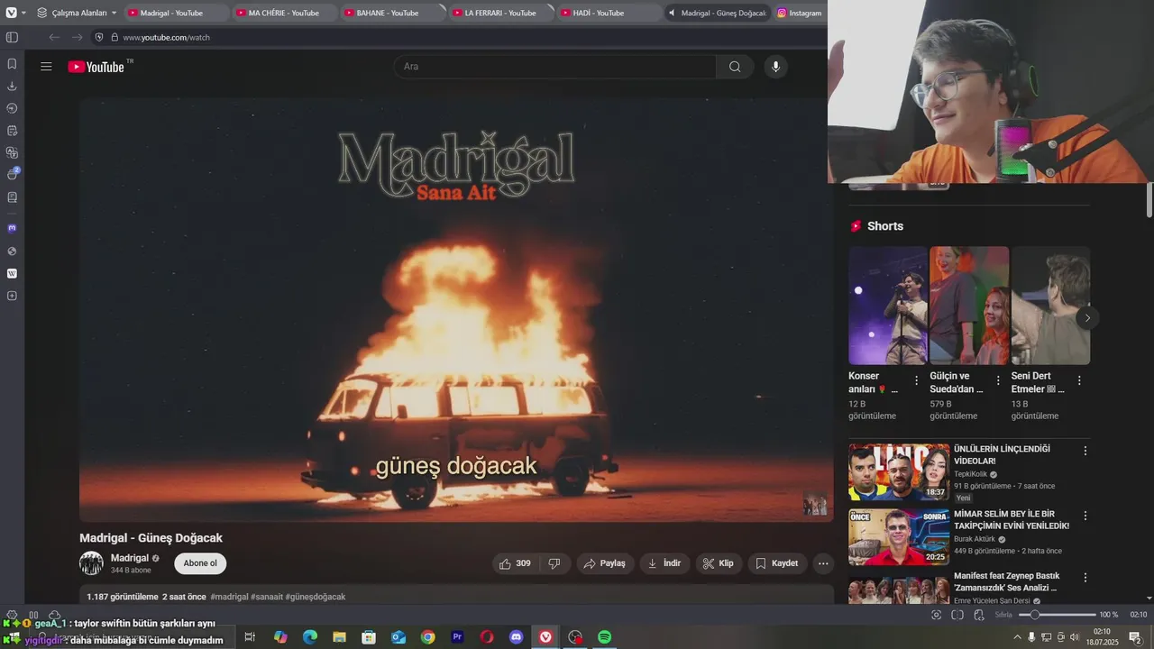Switch to the Instagram tab
The height and width of the screenshot is (649, 1154).
pyautogui.click(x=800, y=13)
